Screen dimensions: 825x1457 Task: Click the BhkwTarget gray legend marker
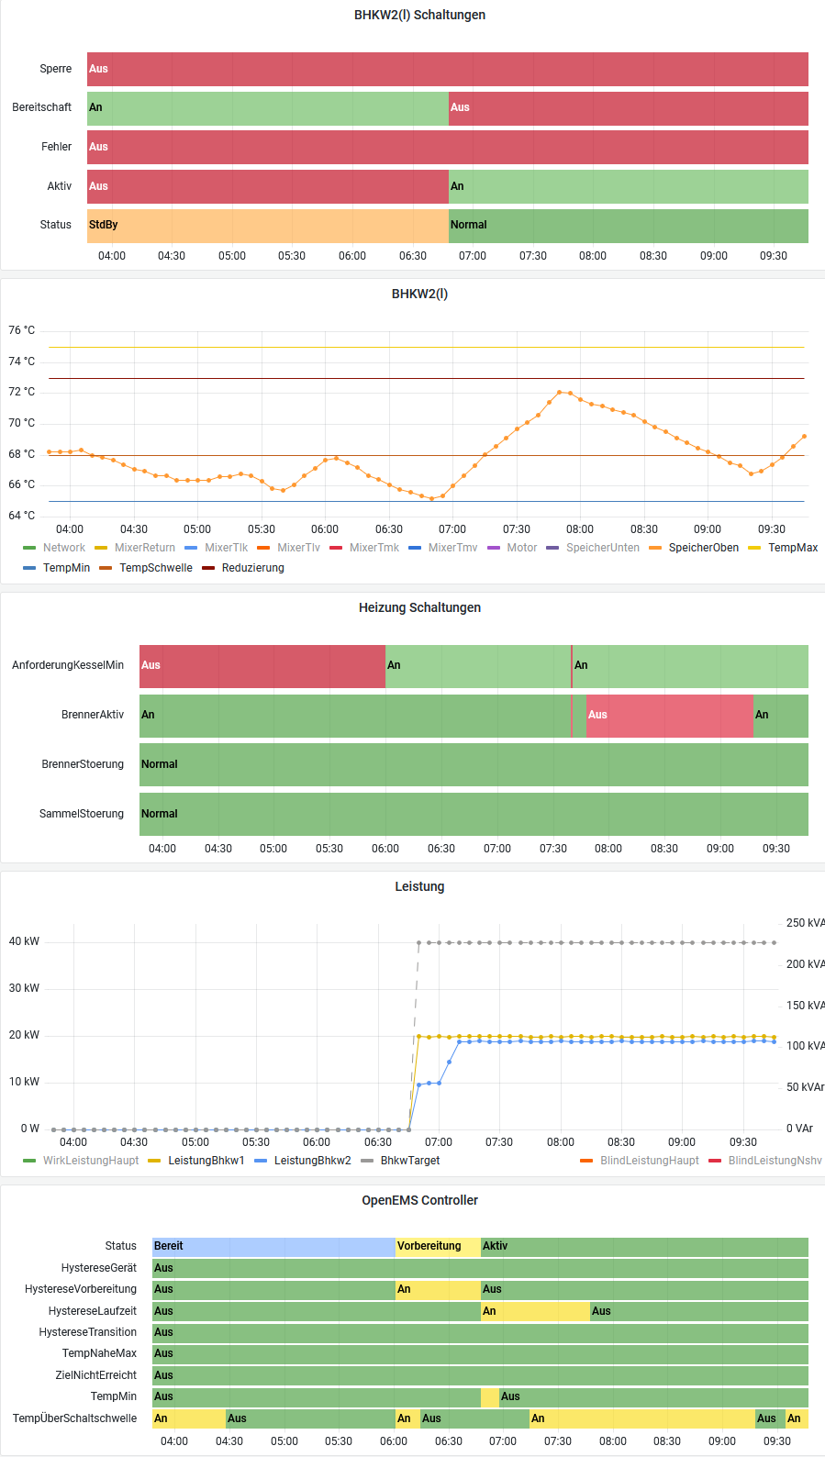point(367,1161)
